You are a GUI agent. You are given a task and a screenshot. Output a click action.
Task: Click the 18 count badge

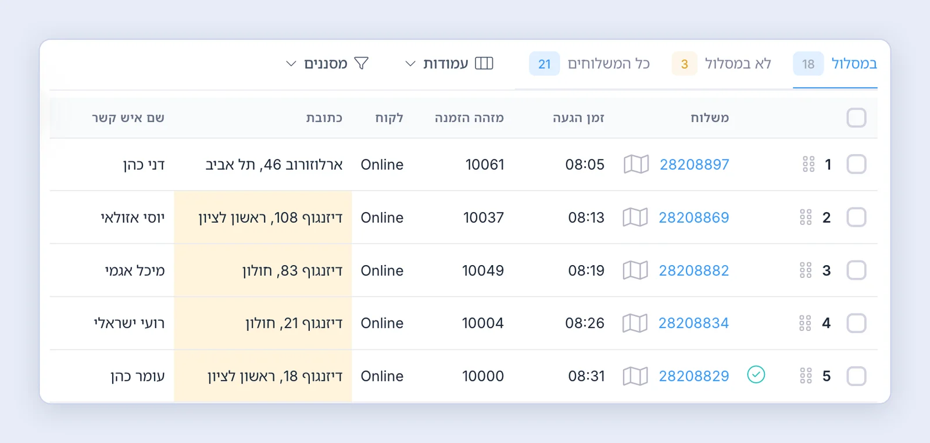(x=808, y=64)
